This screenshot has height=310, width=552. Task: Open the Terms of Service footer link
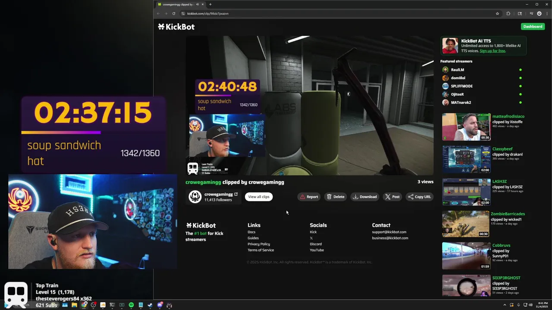click(x=260, y=250)
